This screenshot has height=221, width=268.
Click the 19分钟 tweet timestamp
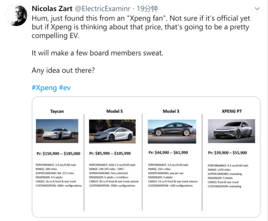coord(147,9)
